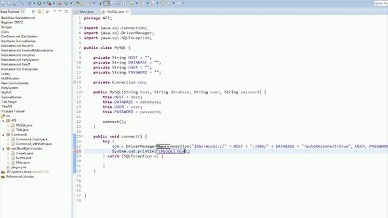Click the Debug bug icon
The height and width of the screenshot is (218, 388).
[30, 3]
